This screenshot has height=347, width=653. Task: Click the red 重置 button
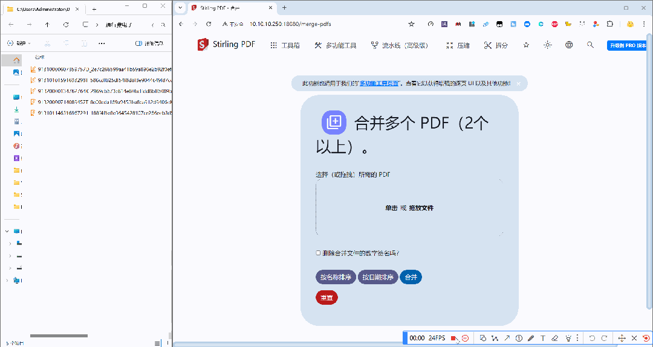coord(326,298)
